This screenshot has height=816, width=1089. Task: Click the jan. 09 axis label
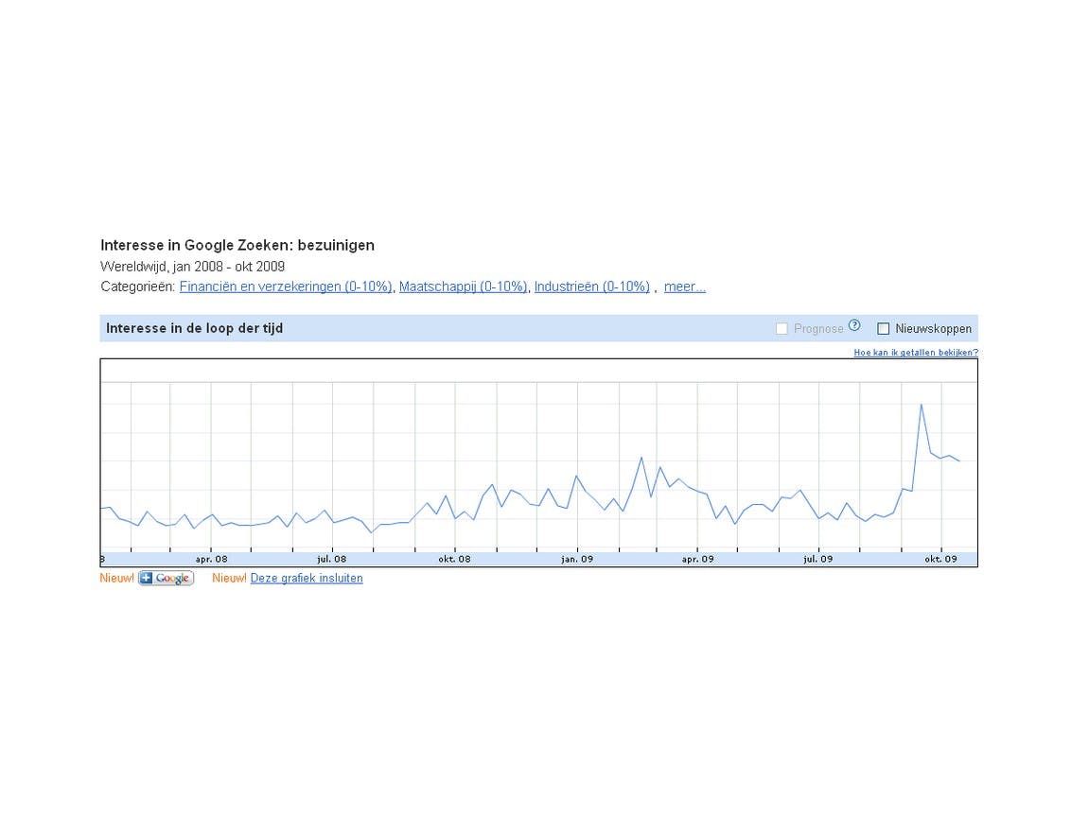click(577, 559)
